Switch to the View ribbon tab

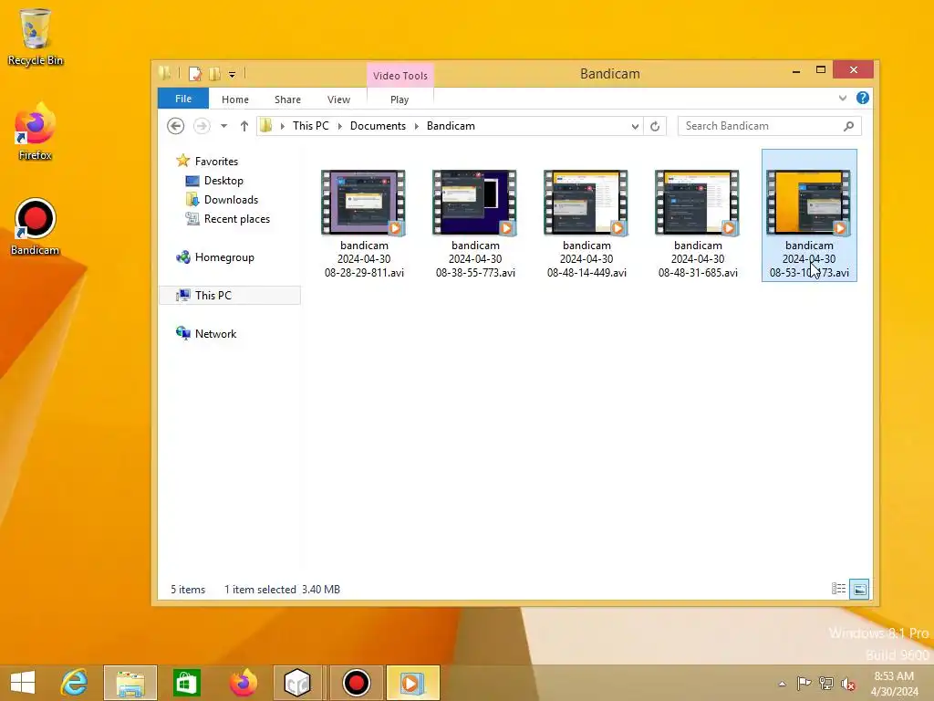tap(339, 99)
